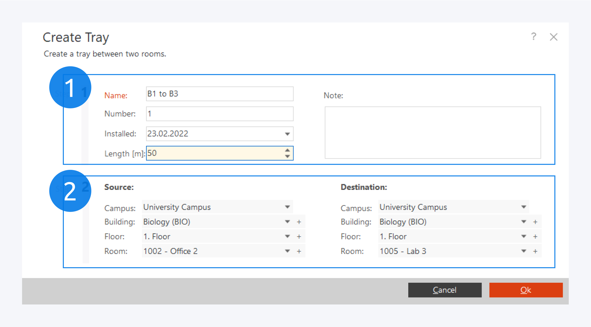Open the source Room 1002 - Office 2 dropdown

287,251
